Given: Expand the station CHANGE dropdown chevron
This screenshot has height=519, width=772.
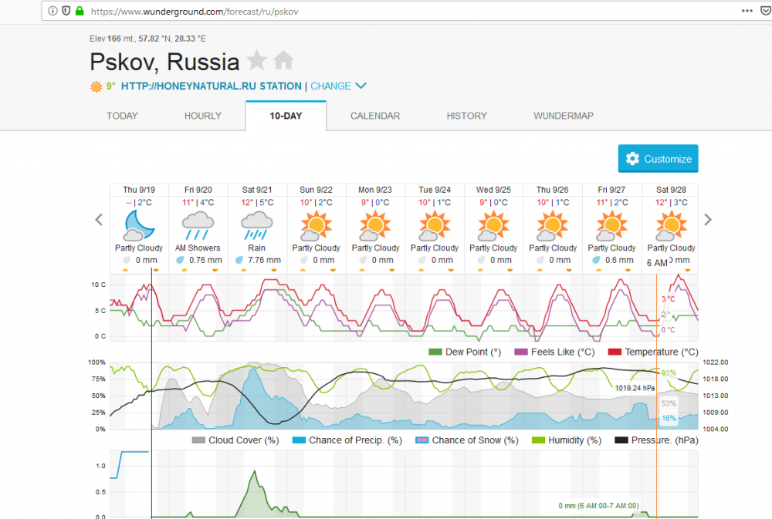Looking at the screenshot, I should 361,86.
